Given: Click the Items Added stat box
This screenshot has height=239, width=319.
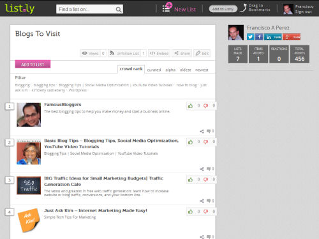Looking at the screenshot, I should [x=258, y=54].
